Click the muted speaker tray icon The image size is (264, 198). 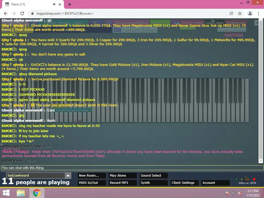click(x=240, y=193)
